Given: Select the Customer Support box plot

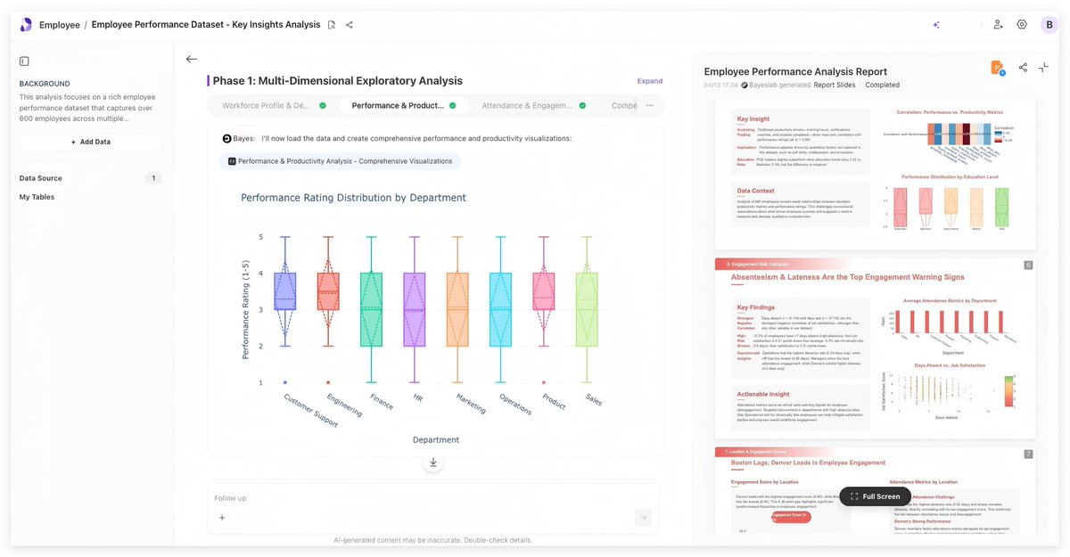Looking at the screenshot, I should click(285, 291).
